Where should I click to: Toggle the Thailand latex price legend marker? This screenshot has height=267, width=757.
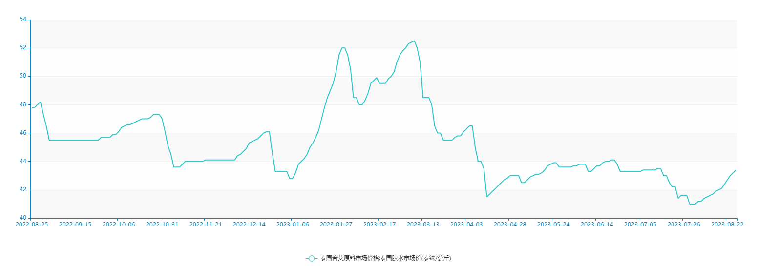312,258
